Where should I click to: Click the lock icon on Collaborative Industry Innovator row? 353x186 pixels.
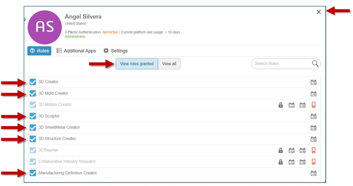click(281, 162)
